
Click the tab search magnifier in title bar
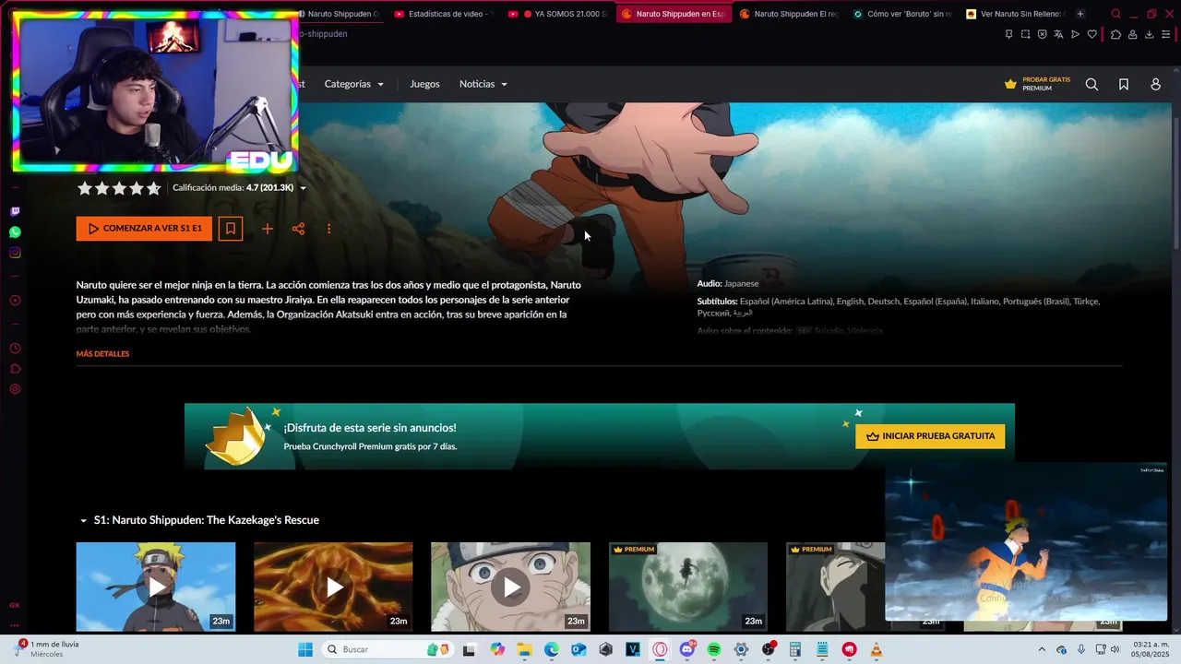1115,14
